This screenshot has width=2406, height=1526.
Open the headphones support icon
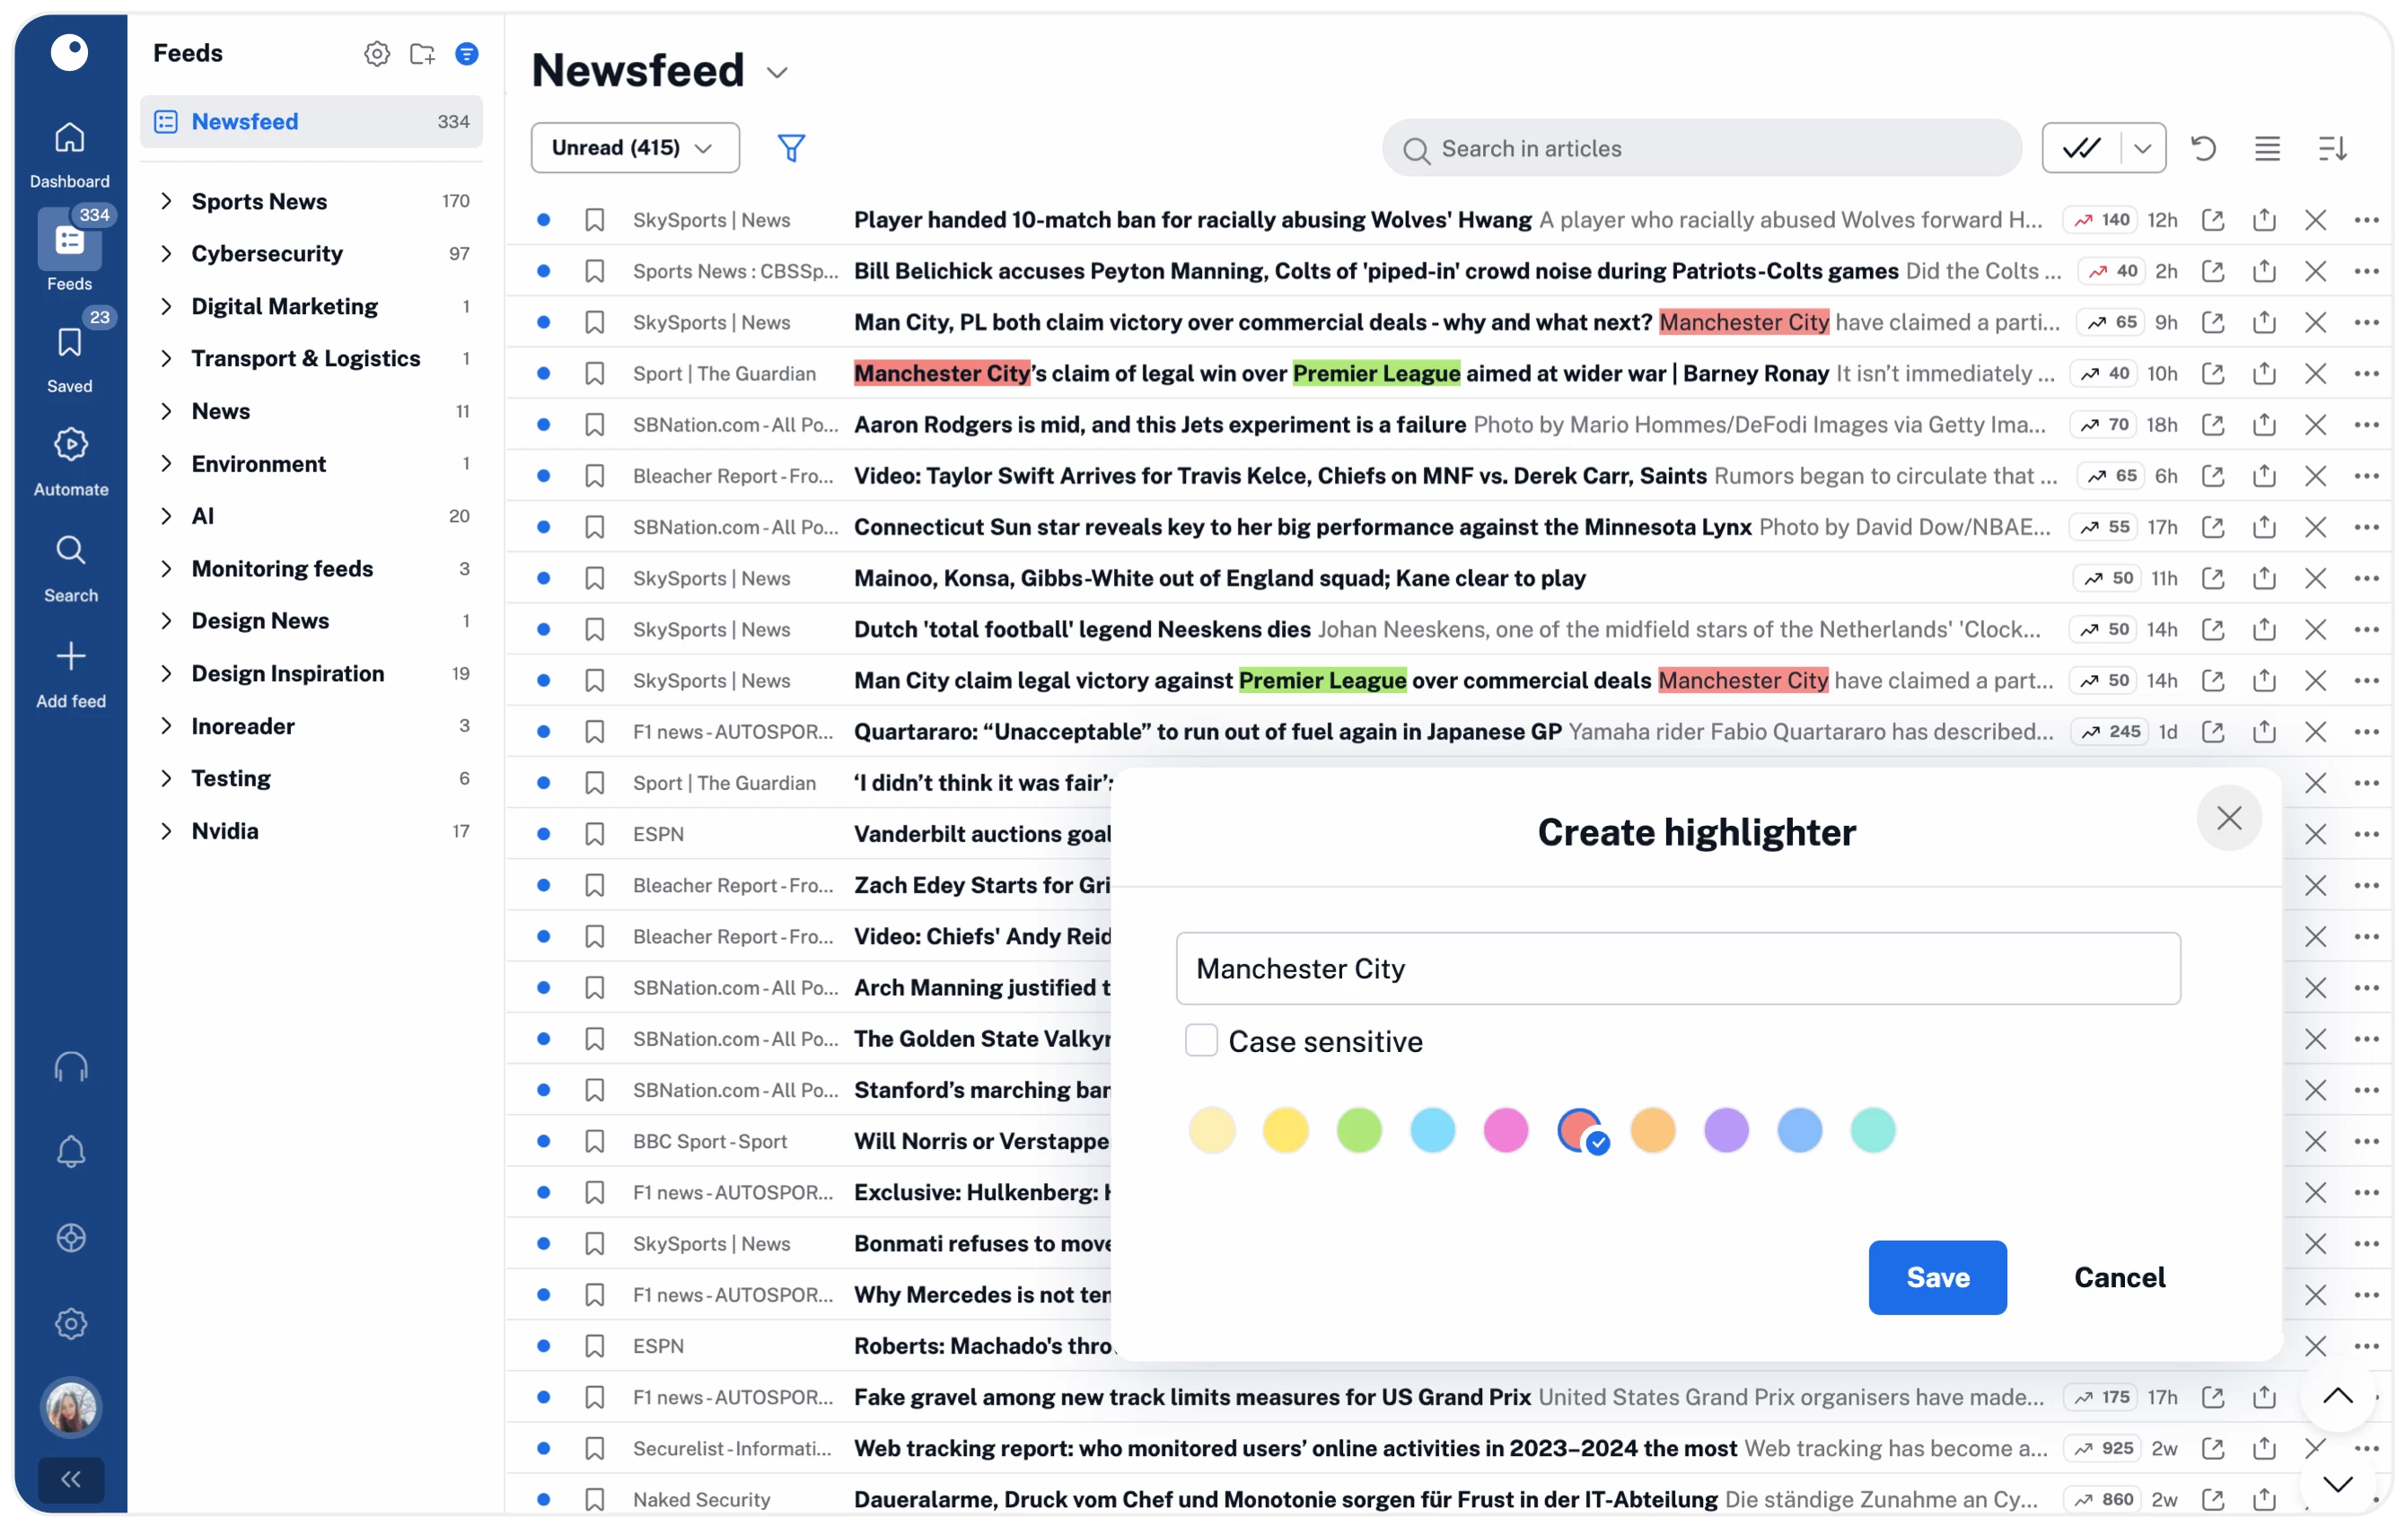click(x=70, y=1066)
